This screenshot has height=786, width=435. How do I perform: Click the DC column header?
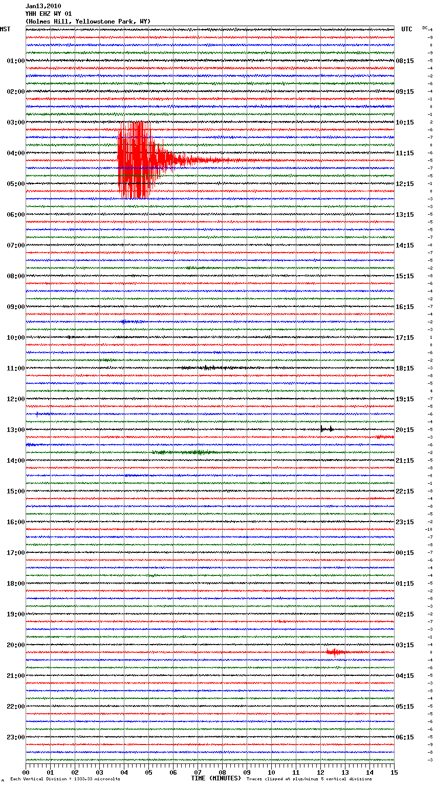tap(425, 28)
